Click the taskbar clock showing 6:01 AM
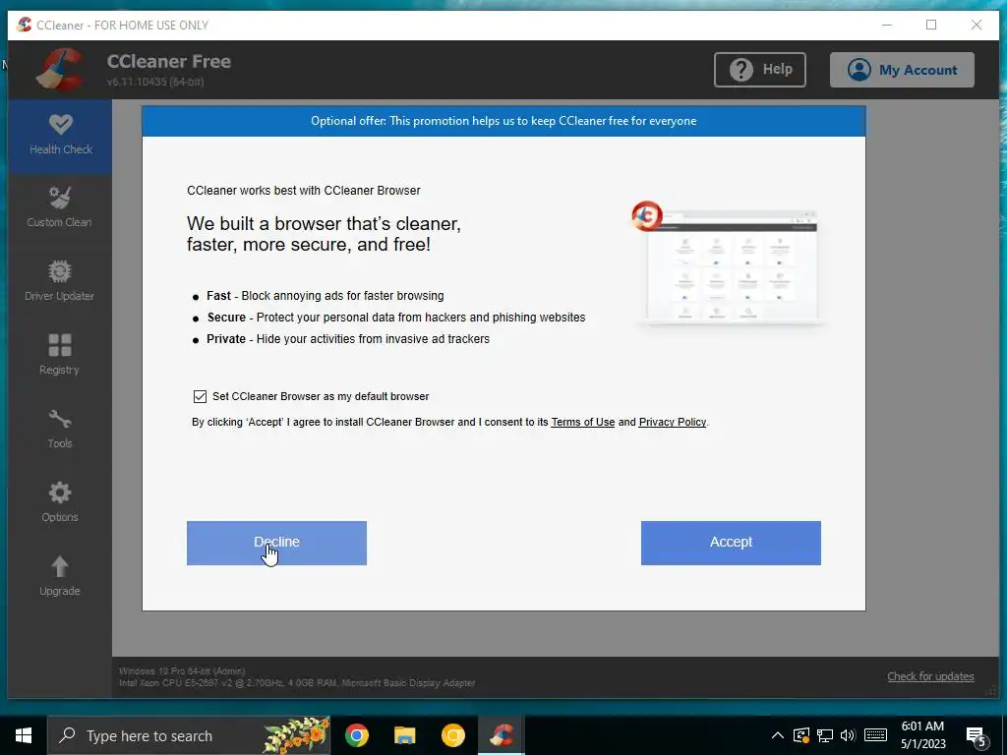Image resolution: width=1007 pixels, height=755 pixels. coord(922,735)
